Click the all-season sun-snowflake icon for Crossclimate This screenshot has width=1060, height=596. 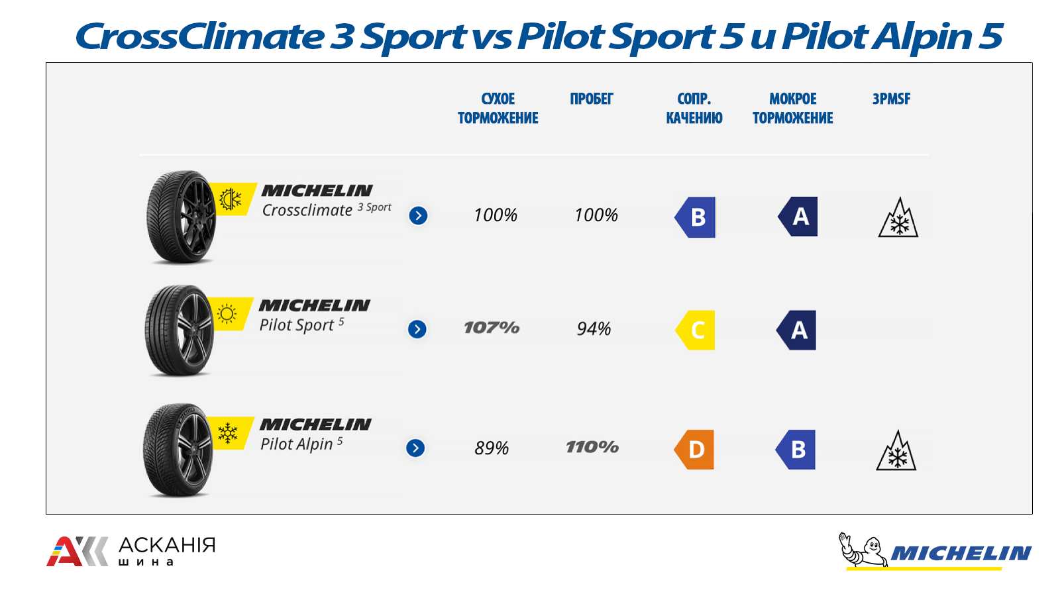(231, 199)
